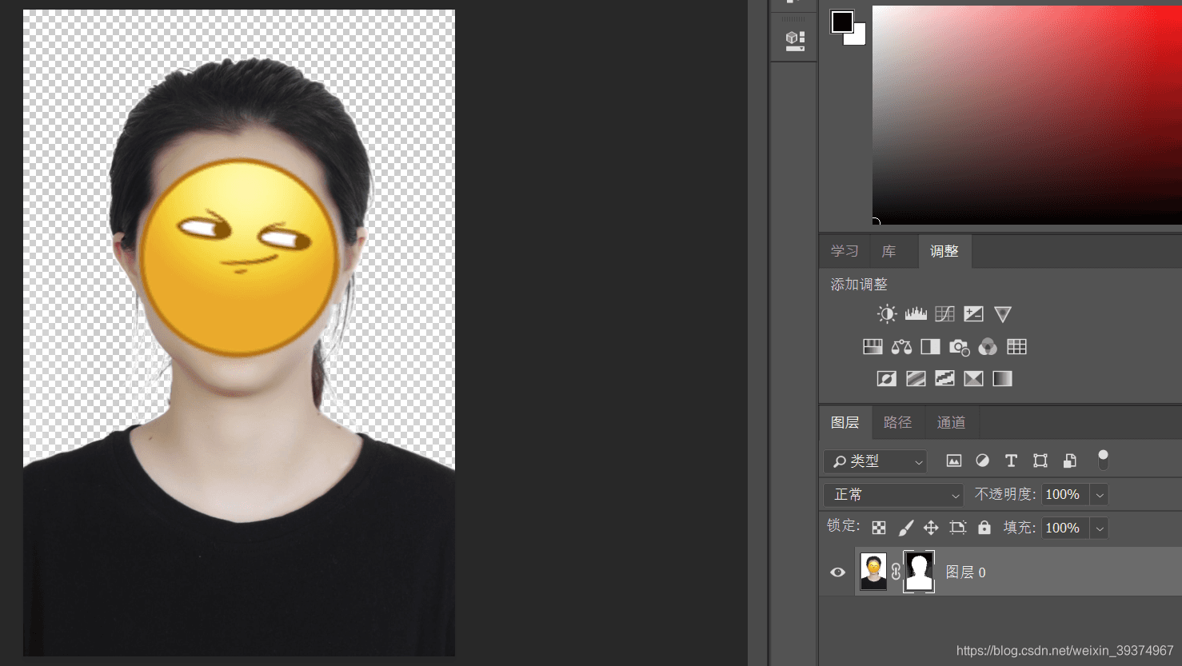The image size is (1182, 666).
Task: Add a Vibrance adjustment (triangle icon)
Action: tap(1003, 314)
